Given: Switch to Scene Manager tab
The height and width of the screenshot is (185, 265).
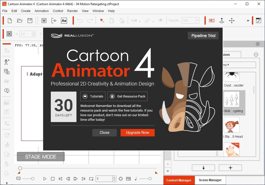Looking at the screenshot, I should coord(210,180).
